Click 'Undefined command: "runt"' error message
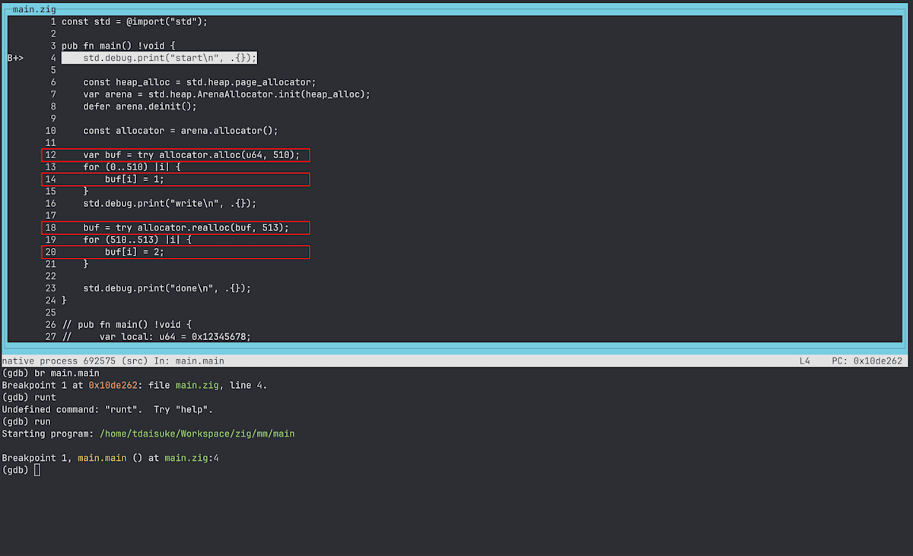The image size is (913, 556). (x=107, y=410)
